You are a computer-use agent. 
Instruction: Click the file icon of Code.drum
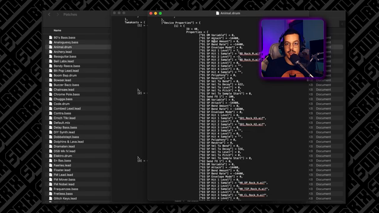(50, 104)
